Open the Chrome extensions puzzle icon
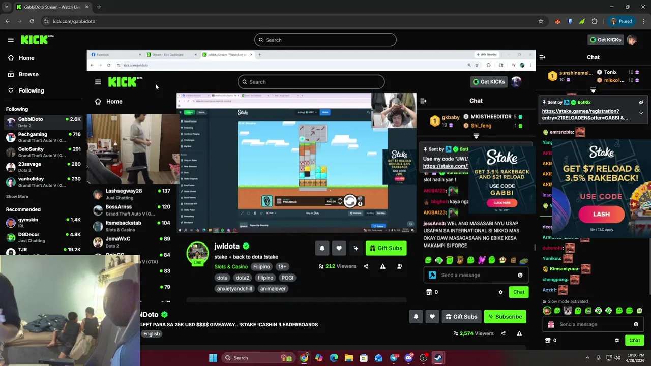 point(595,21)
